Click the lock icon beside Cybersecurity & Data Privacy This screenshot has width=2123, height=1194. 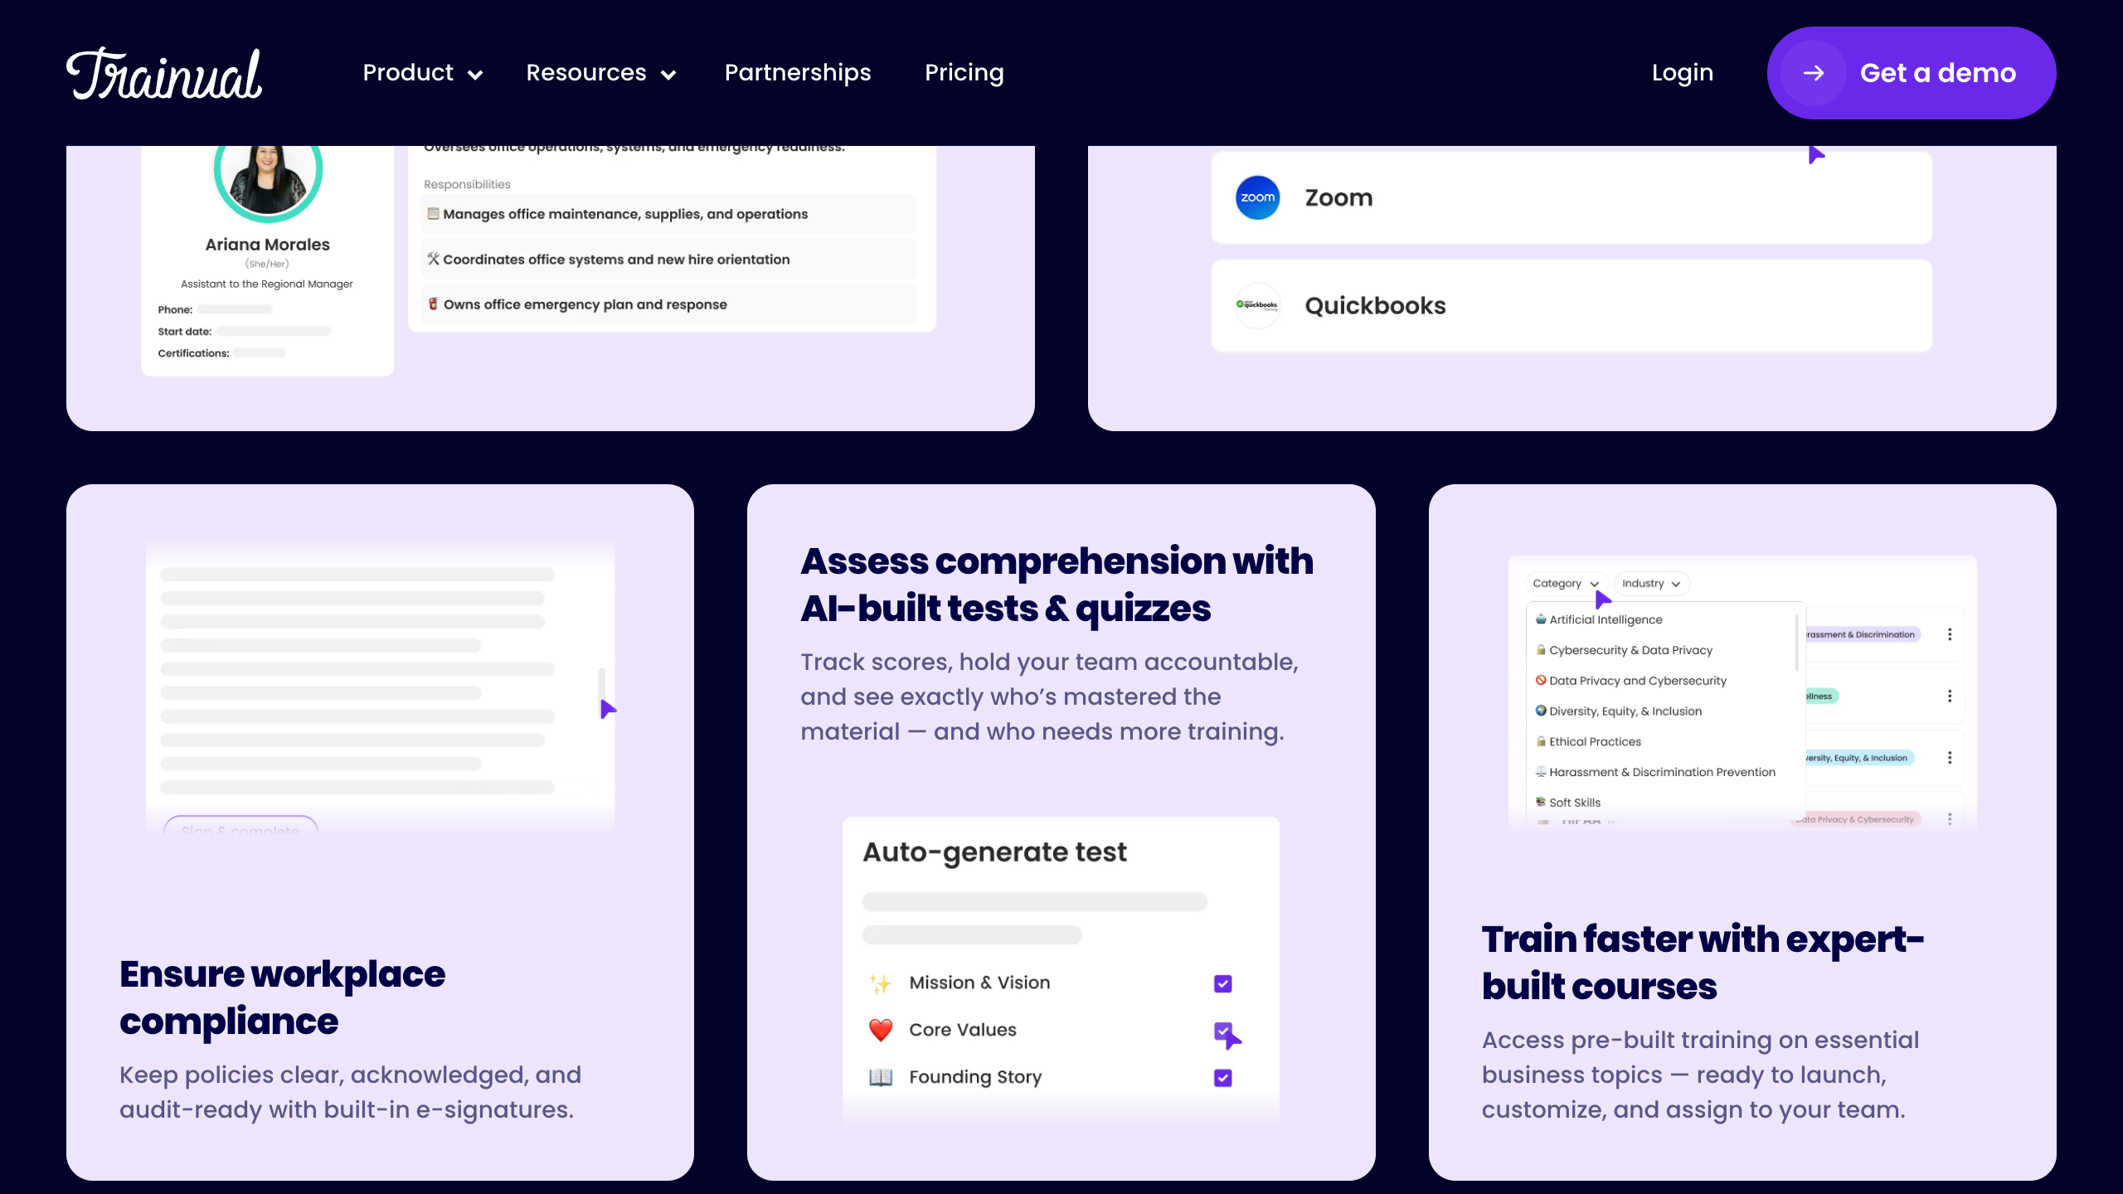1540,650
